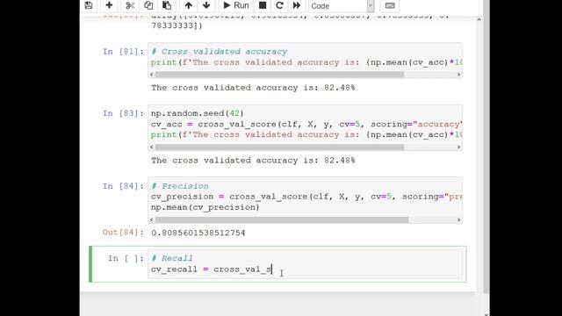
Task: Click the scroll up arrow of the notebook
Action: 479,19
